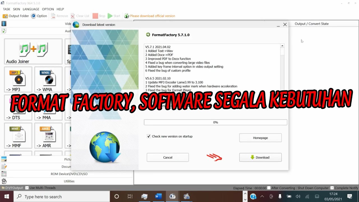
Task: Open the taskbar clock showing 17:24
Action: click(333, 196)
